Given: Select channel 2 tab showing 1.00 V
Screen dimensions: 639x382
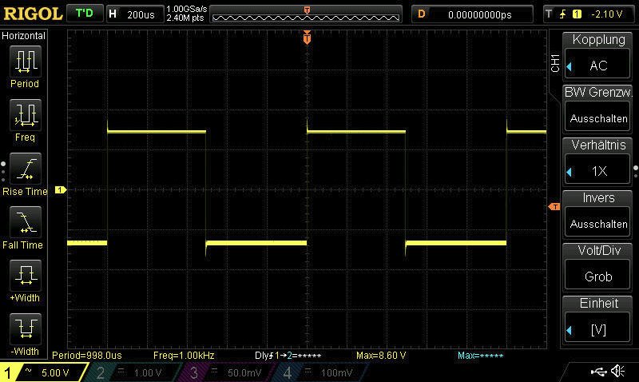Looking at the screenshot, I should [x=133, y=372].
